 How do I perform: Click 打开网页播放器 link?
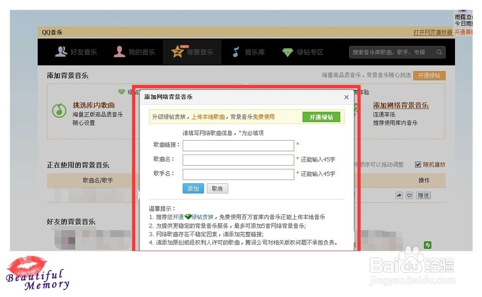coord(433,32)
